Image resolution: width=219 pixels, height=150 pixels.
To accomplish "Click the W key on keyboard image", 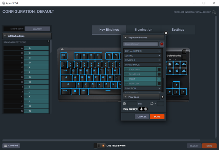I will tap(81, 71).
